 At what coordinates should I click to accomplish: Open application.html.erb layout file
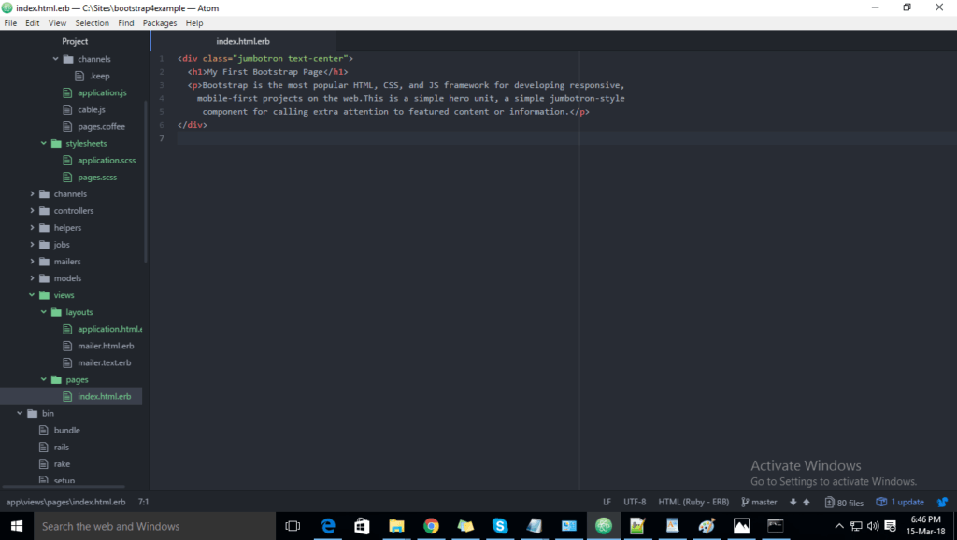110,329
